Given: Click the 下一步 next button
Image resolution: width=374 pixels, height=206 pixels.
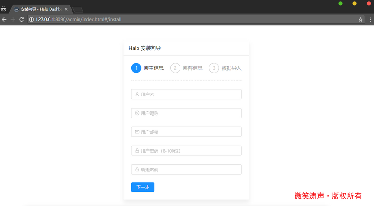Looking at the screenshot, I should pos(143,187).
